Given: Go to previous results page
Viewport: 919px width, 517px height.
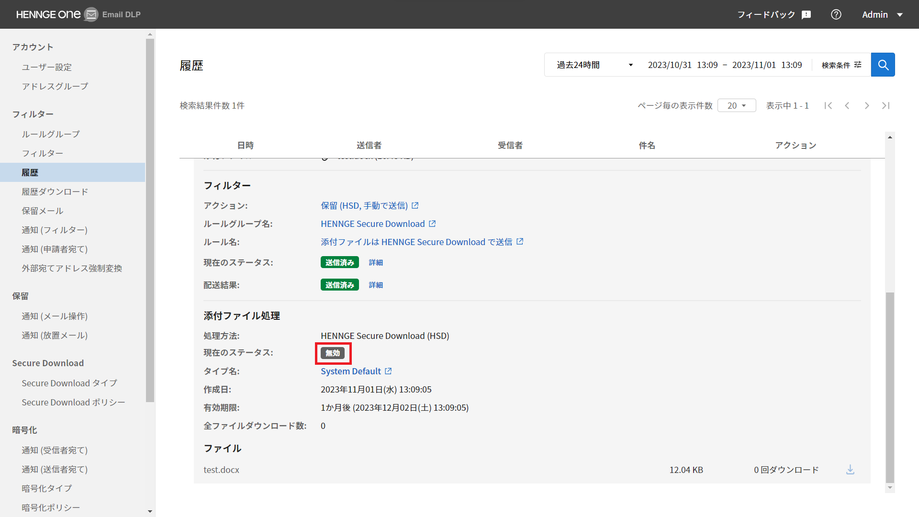Looking at the screenshot, I should [x=847, y=105].
